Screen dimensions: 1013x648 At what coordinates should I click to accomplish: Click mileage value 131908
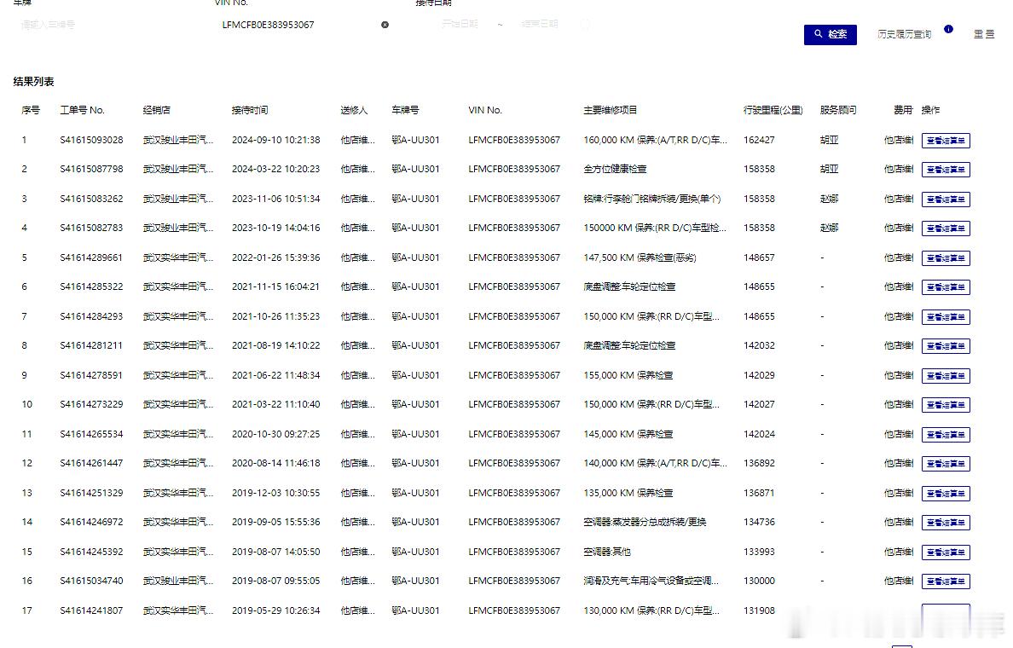(759, 610)
